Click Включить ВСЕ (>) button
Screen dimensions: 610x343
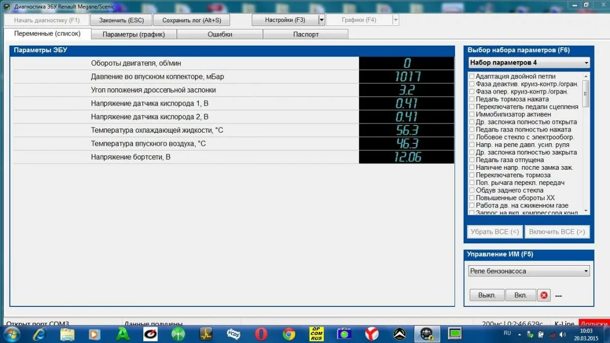557,232
